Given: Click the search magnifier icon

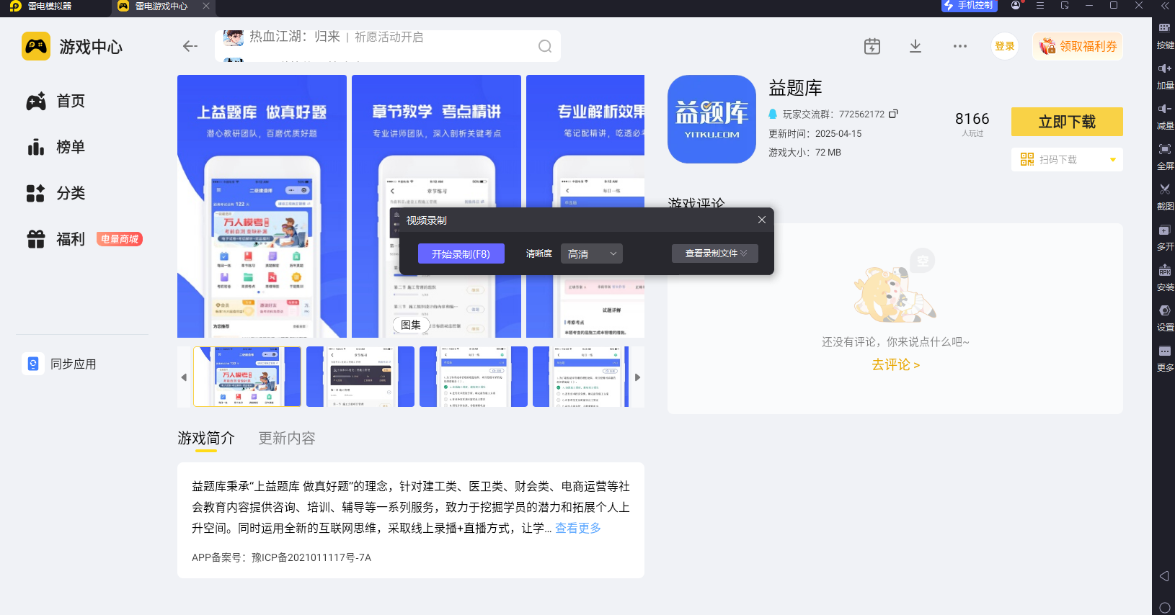Looking at the screenshot, I should tap(545, 46).
